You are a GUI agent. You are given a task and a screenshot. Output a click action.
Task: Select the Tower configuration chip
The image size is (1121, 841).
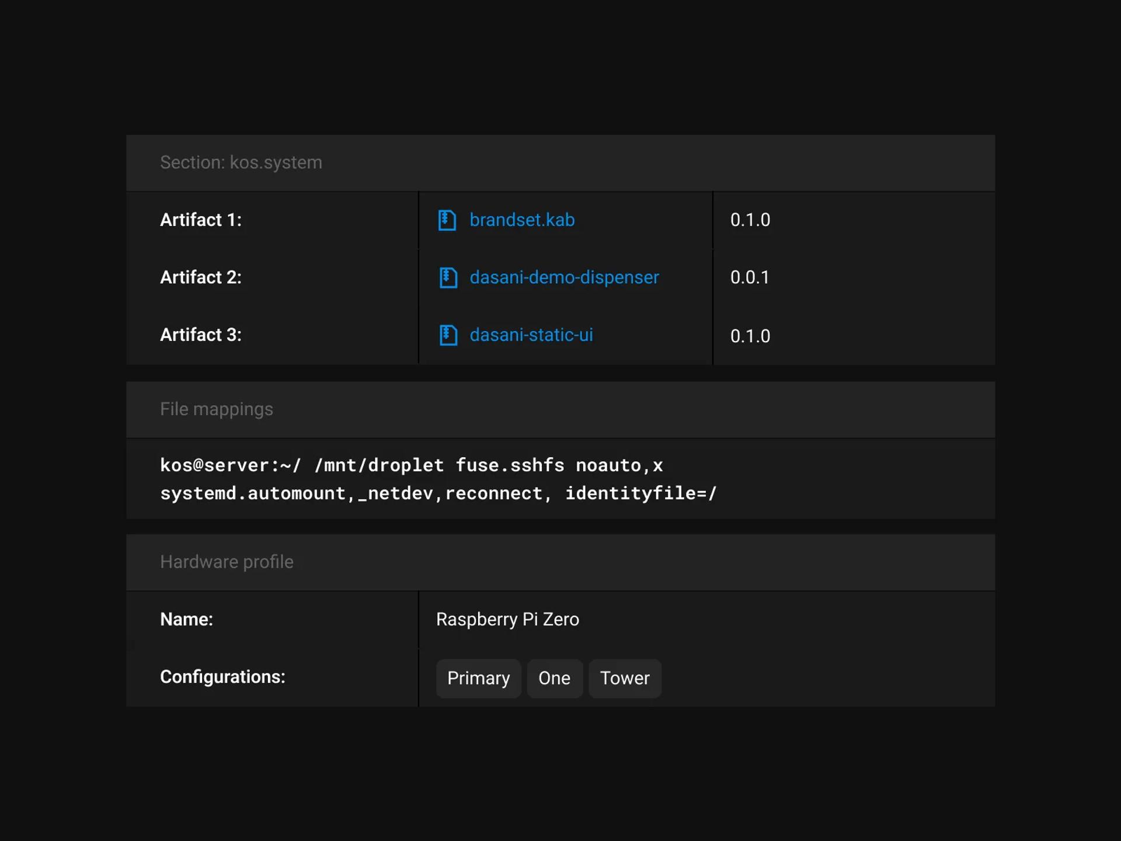point(625,678)
